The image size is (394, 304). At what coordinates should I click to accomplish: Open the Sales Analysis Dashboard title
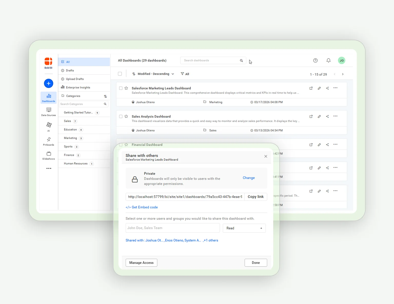coord(151,116)
